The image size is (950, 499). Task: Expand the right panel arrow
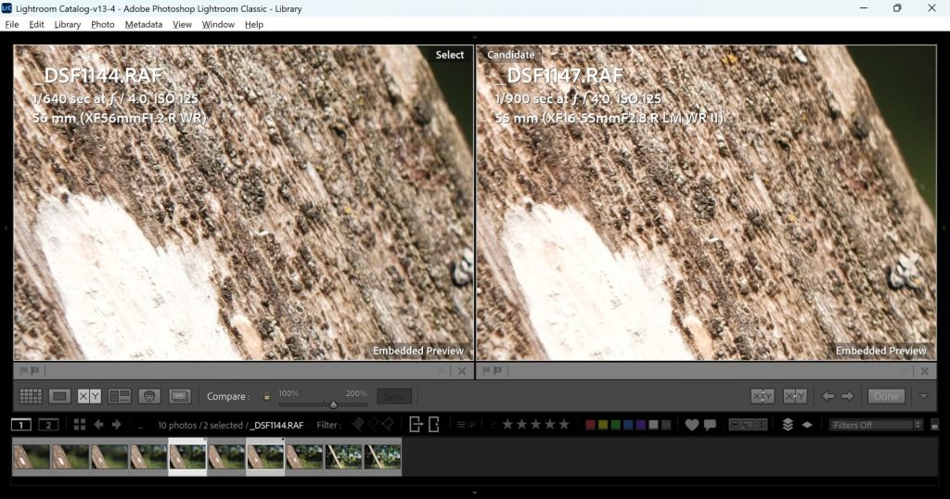pos(944,228)
